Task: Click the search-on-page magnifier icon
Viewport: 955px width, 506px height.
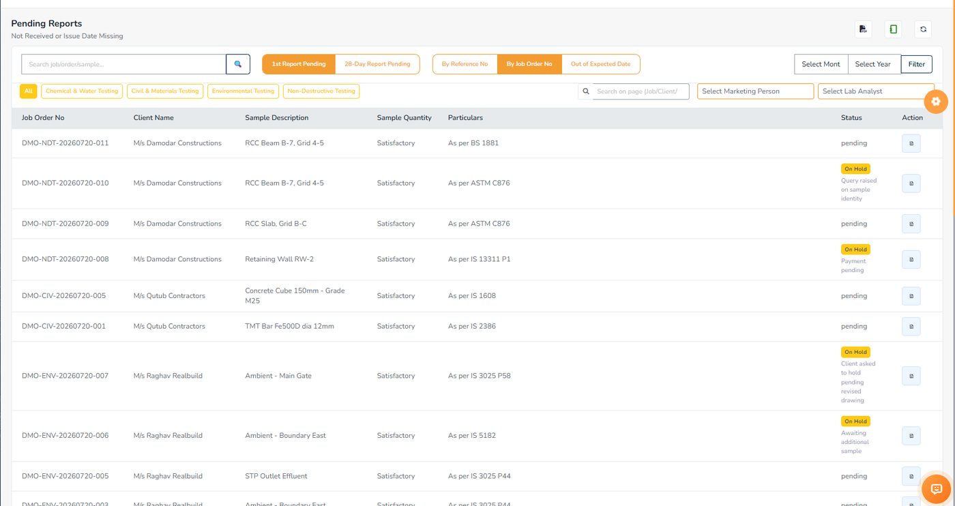Action: point(586,91)
